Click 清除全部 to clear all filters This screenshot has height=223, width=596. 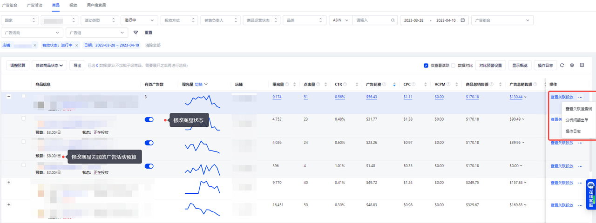pos(153,46)
